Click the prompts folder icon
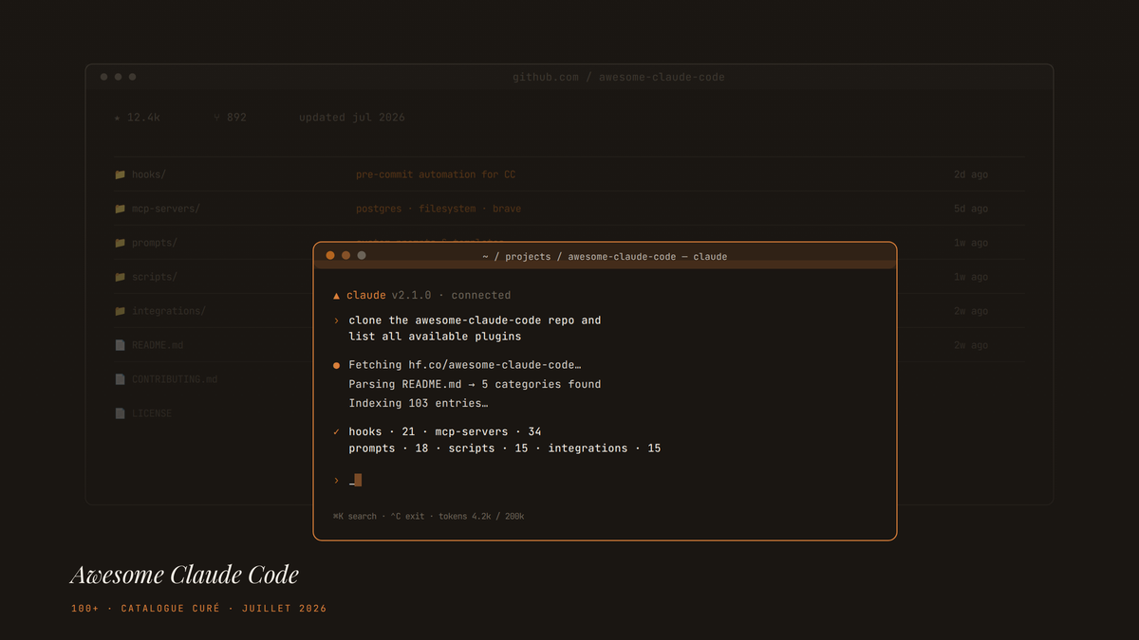Screen dimensions: 1139x640 [120, 243]
